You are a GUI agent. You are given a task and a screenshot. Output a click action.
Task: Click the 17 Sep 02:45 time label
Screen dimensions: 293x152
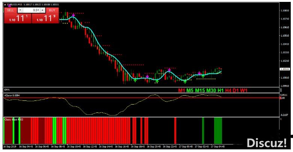pos(202,146)
